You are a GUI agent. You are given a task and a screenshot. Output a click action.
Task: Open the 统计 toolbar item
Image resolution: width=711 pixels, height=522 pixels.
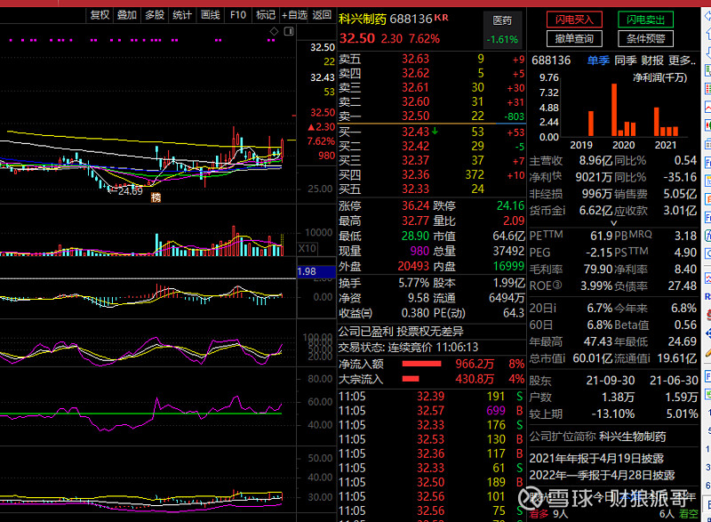[182, 15]
